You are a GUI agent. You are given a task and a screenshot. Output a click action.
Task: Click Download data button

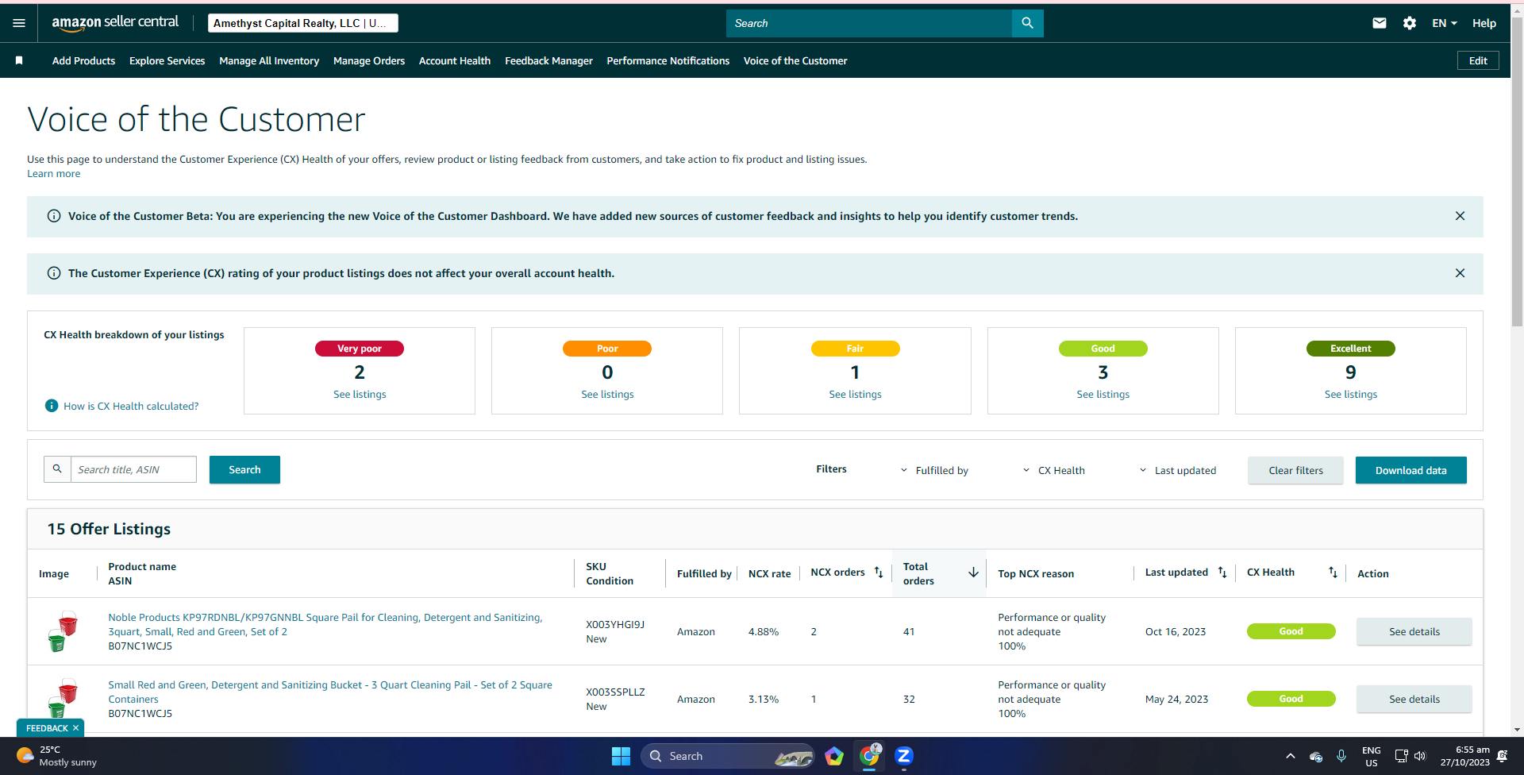tap(1410, 470)
